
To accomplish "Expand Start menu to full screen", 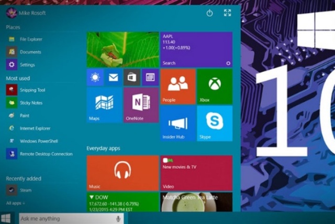I will tap(227, 13).
